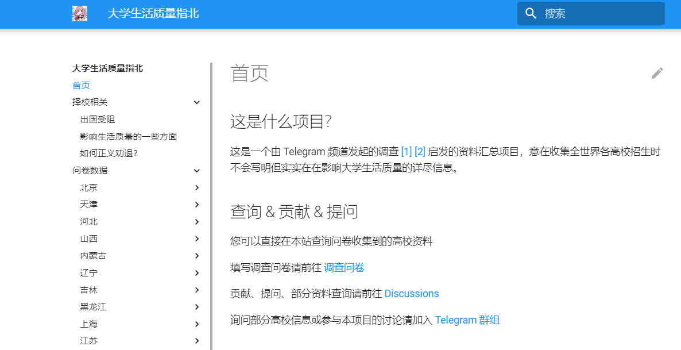Open the Telegram 群组 link

point(467,320)
